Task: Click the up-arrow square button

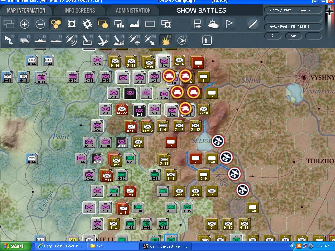Action: [207, 40]
